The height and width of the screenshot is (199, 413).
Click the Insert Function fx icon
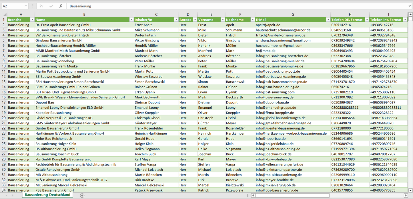(61, 6)
